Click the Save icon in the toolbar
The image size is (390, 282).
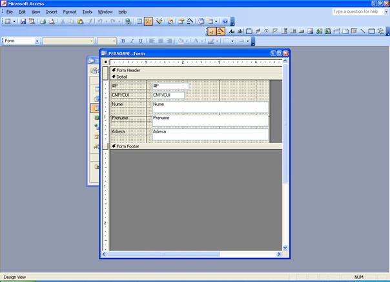[x=23, y=21]
